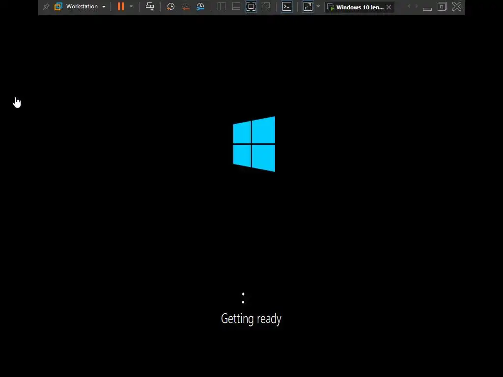Viewport: 503px width, 377px height.
Task: Switch to Unity mode
Action: pyautogui.click(x=266, y=6)
